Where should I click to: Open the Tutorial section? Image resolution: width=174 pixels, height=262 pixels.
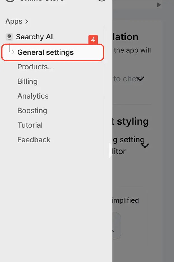30,125
